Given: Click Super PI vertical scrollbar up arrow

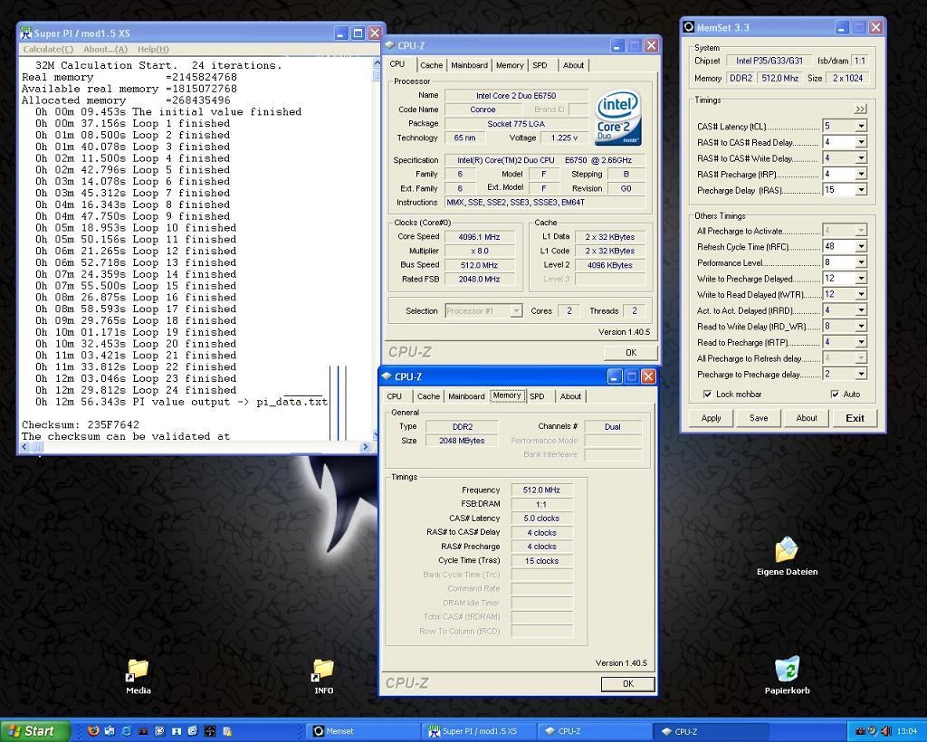Looking at the screenshot, I should tap(377, 62).
